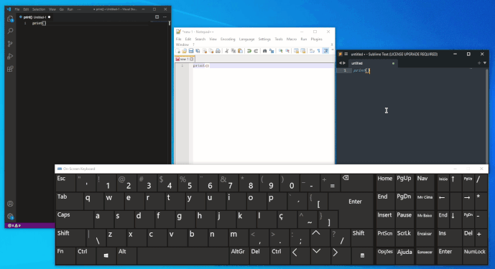The height and width of the screenshot is (269, 495).
Task: Click the spacebar on On-Screen Keyboard
Action: tap(182, 256)
